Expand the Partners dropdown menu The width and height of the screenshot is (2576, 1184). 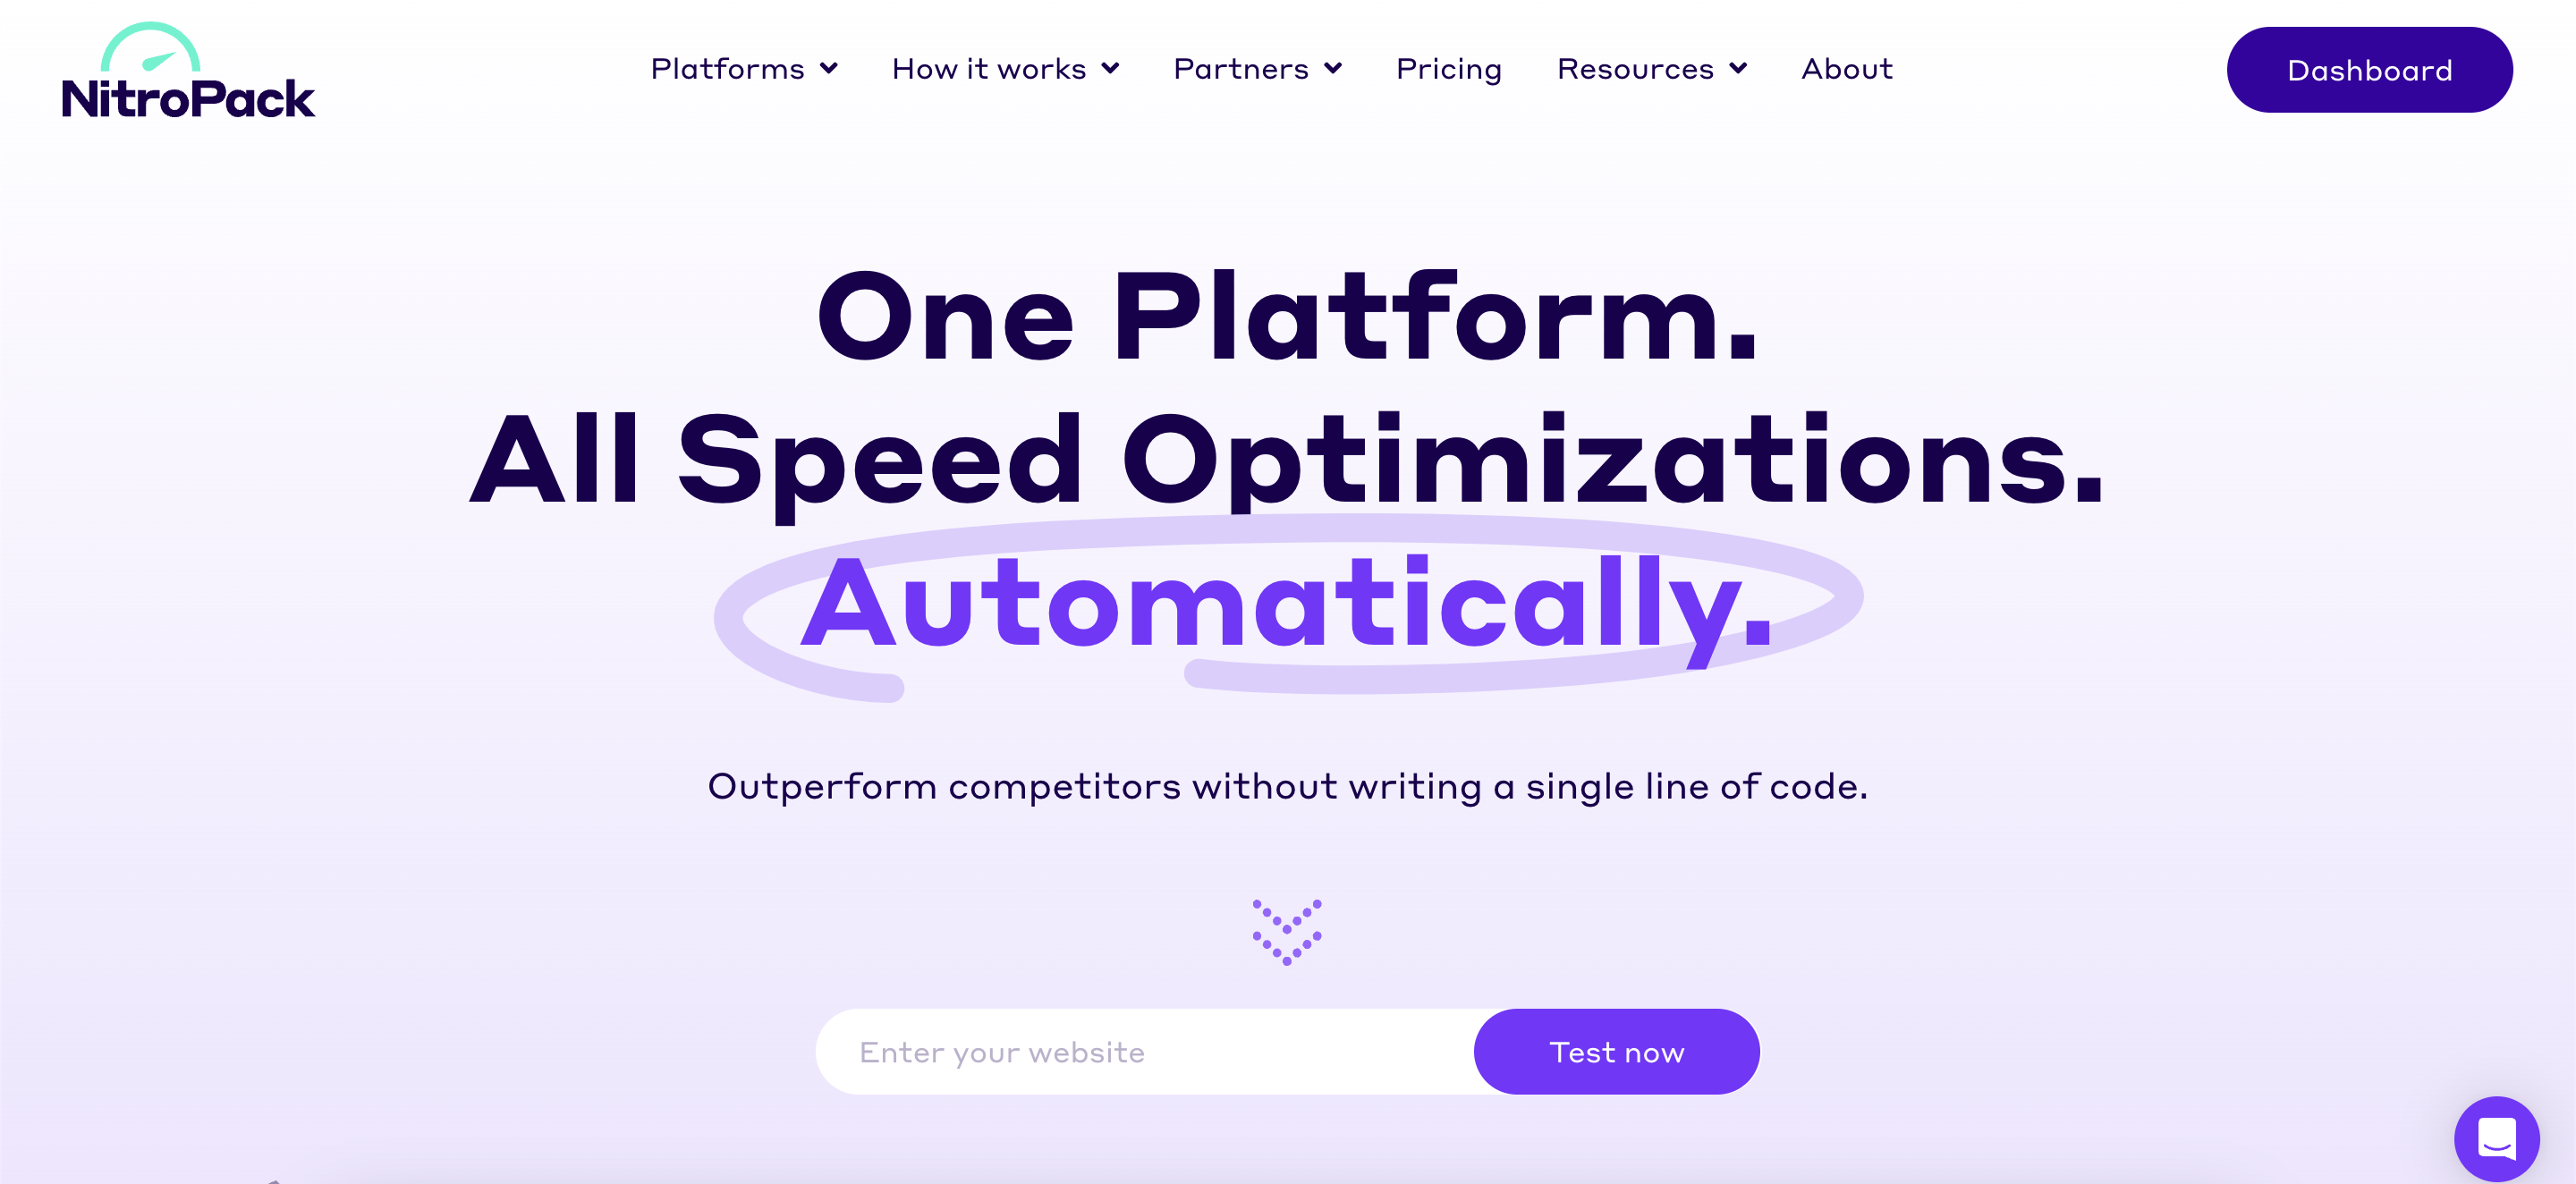[1257, 69]
